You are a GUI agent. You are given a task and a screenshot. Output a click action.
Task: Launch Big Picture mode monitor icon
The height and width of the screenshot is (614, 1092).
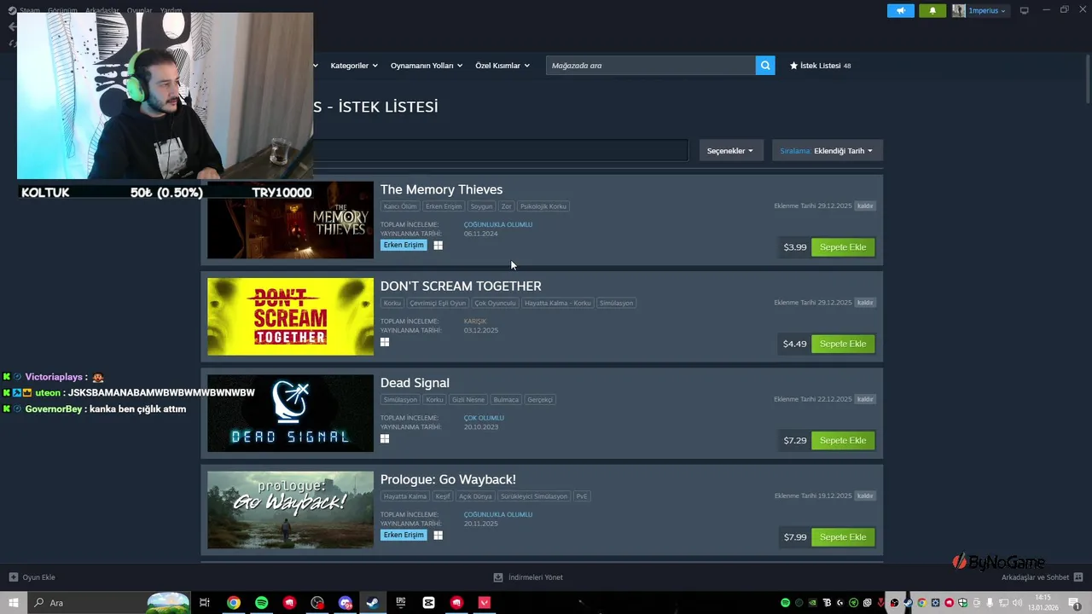point(1025,10)
